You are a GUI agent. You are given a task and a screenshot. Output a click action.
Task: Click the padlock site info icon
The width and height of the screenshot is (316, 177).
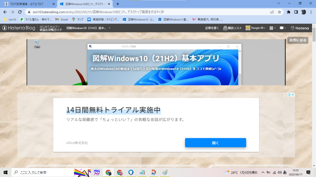click(29, 12)
